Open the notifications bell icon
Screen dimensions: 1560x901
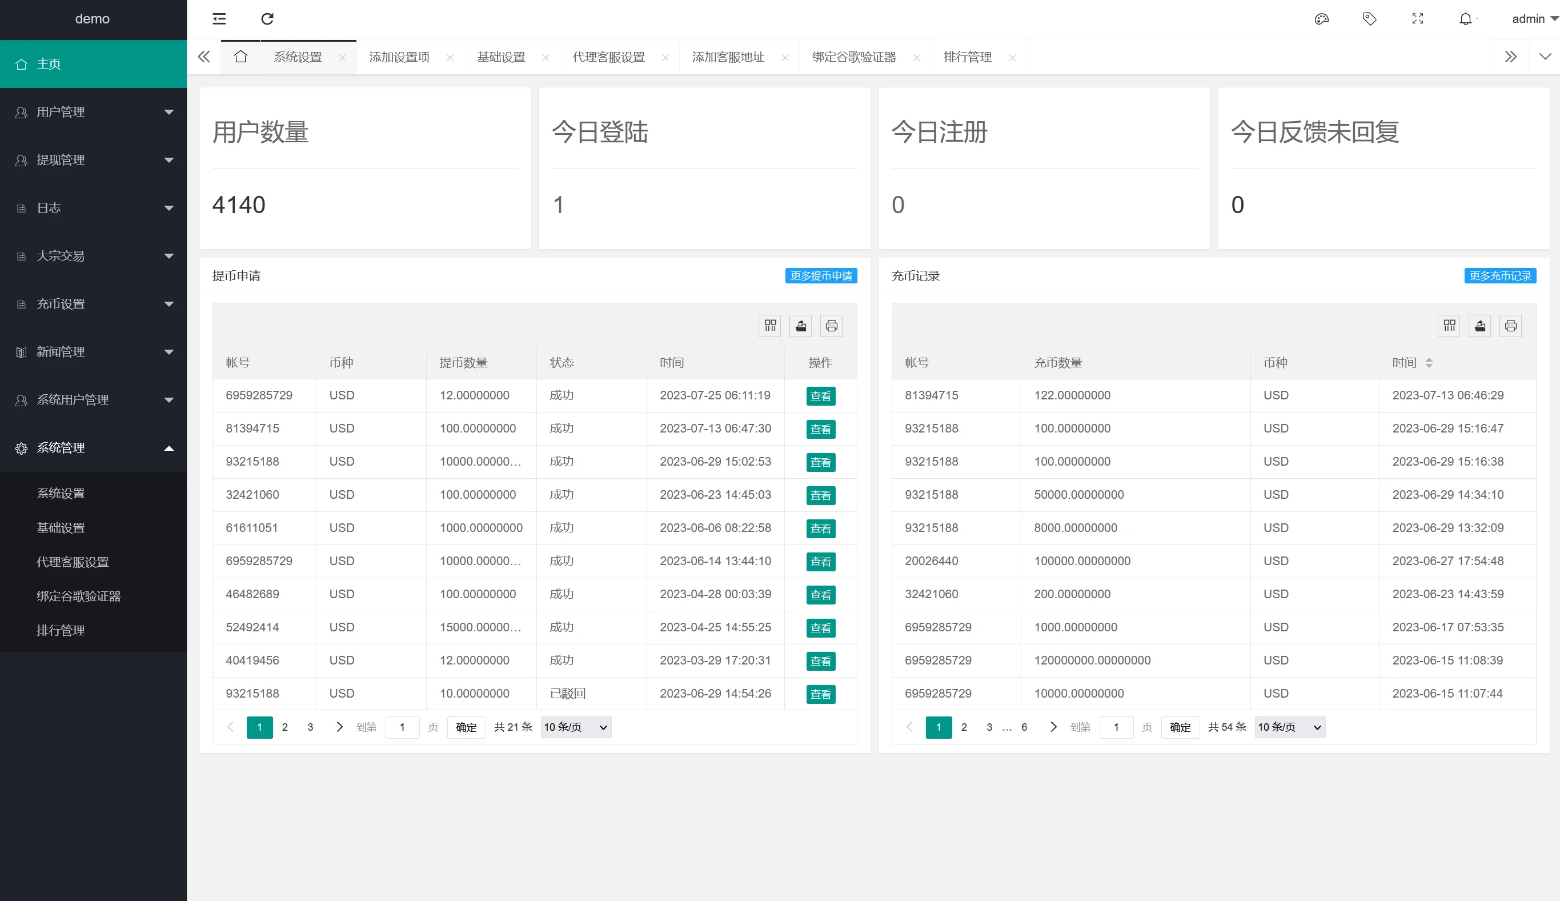pos(1465,19)
